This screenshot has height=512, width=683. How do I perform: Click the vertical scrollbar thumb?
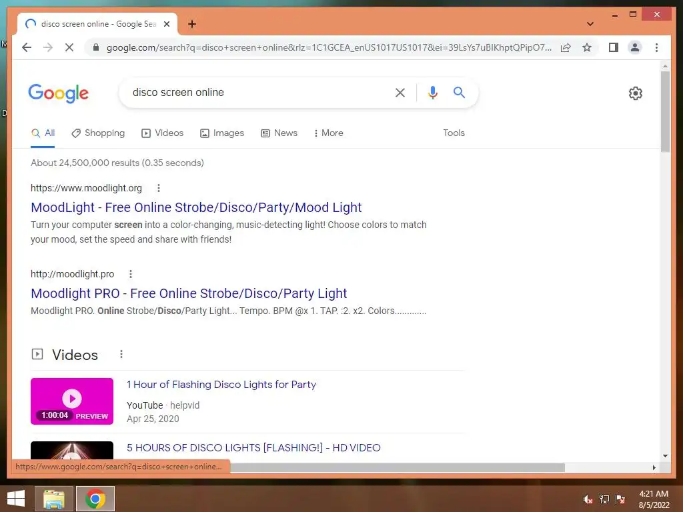tap(665, 111)
